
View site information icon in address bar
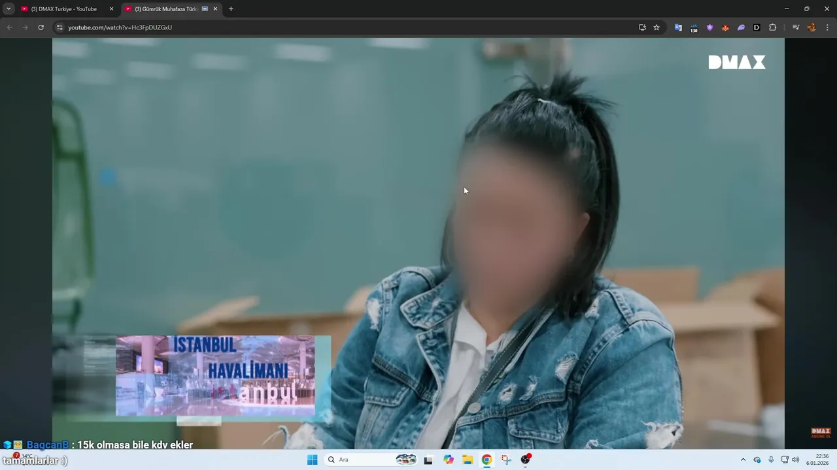(59, 27)
